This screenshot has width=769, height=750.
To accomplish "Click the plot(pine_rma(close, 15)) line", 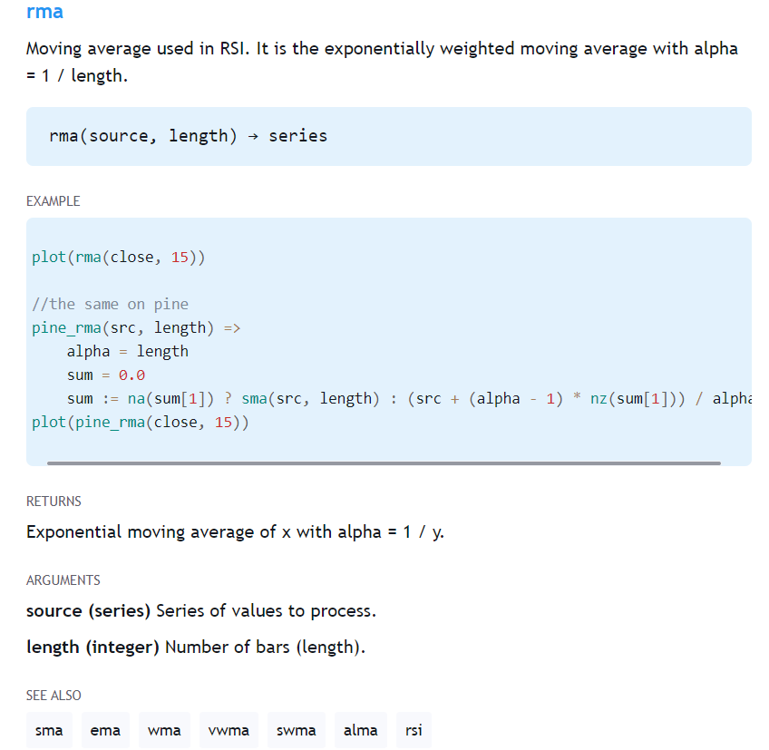I will tap(141, 422).
